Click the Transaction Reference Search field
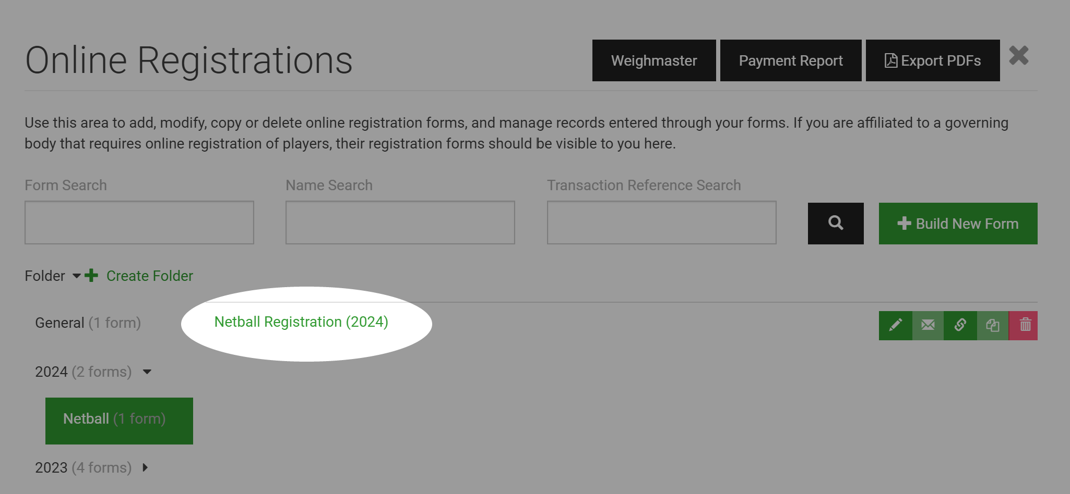Image resolution: width=1070 pixels, height=494 pixels. click(x=662, y=223)
